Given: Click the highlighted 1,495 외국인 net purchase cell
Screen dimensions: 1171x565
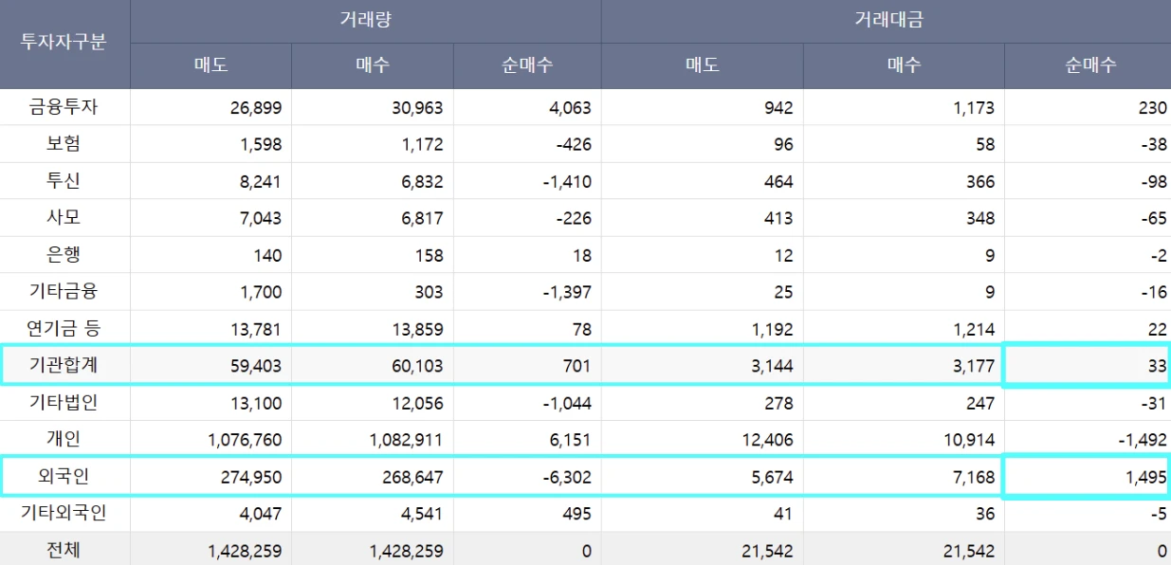Looking at the screenshot, I should pyautogui.click(x=1088, y=477).
